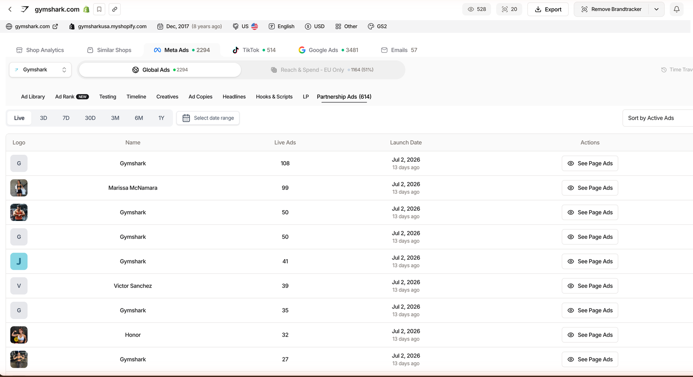Click the Launch Date column header

click(406, 143)
